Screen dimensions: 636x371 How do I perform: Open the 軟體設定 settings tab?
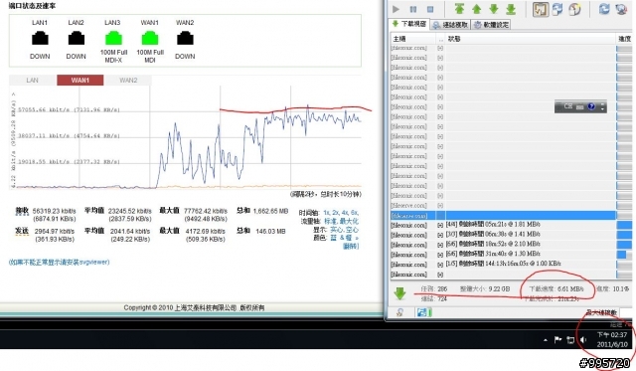click(491, 25)
